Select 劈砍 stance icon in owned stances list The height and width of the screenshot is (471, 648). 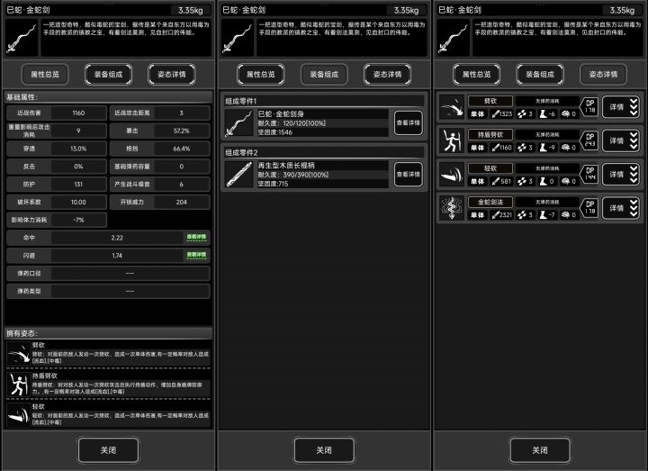[x=19, y=354]
